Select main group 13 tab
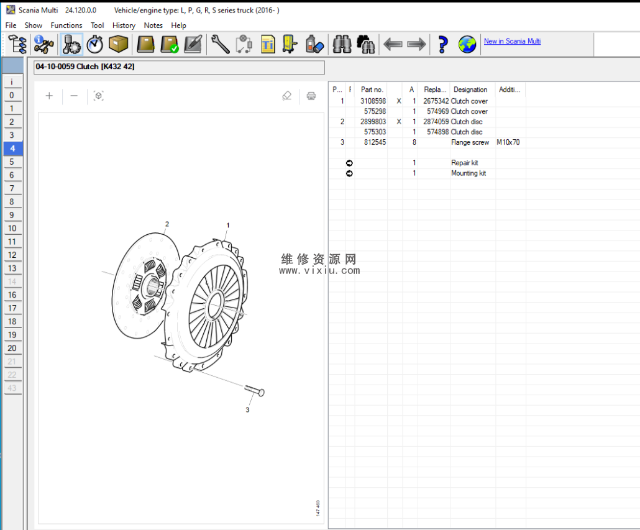This screenshot has width=640, height=530. (12, 268)
